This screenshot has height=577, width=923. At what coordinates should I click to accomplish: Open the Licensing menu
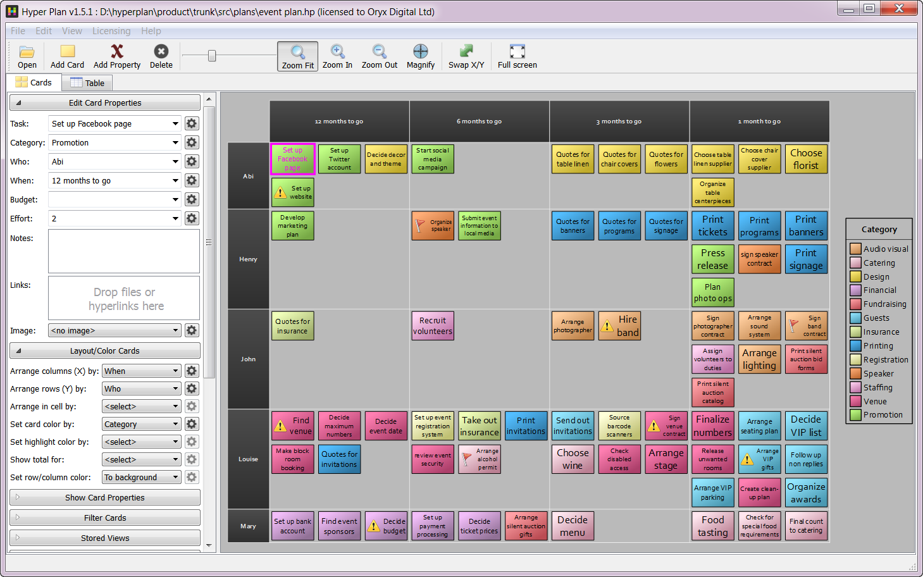coord(111,31)
